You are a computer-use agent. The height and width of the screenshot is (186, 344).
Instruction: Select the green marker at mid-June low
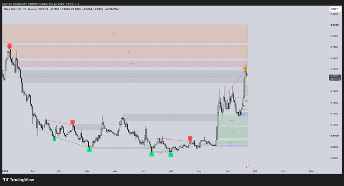152,155
